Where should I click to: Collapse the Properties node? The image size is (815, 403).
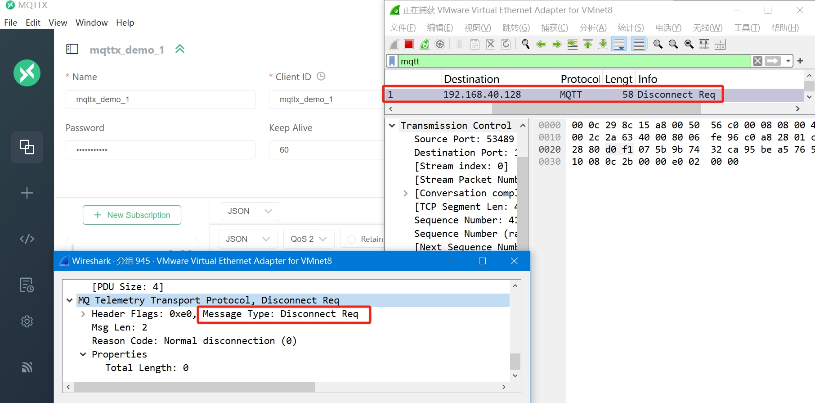click(x=83, y=354)
